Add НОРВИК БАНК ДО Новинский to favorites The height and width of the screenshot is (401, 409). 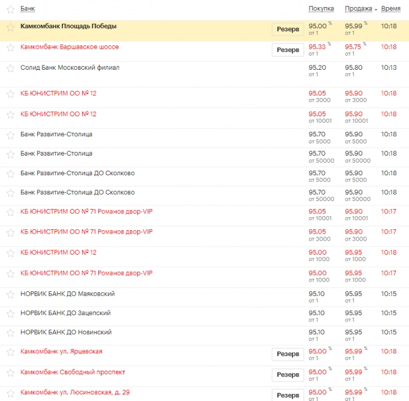click(11, 333)
